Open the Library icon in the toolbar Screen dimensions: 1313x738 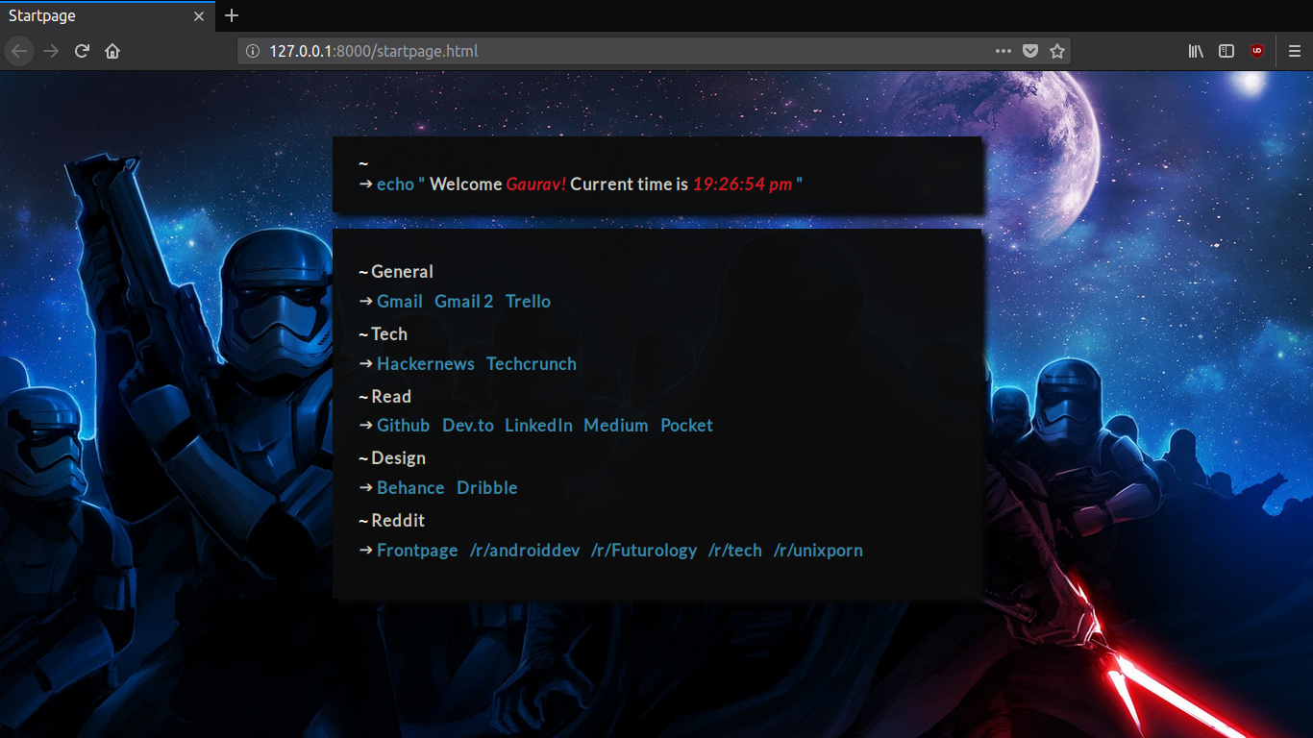coord(1196,51)
